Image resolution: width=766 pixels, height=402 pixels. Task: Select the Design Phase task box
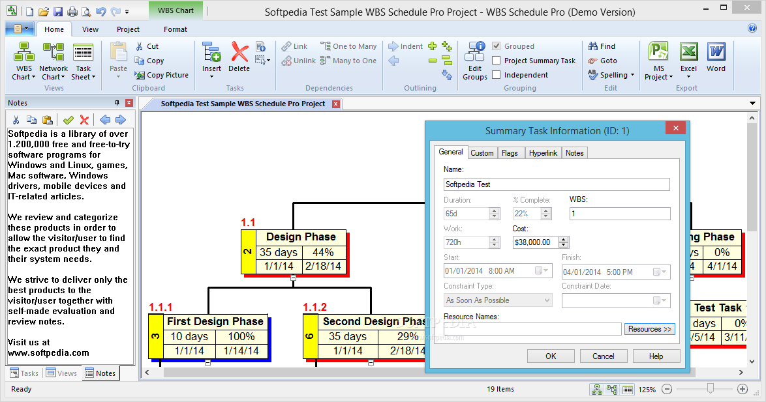[x=294, y=251]
